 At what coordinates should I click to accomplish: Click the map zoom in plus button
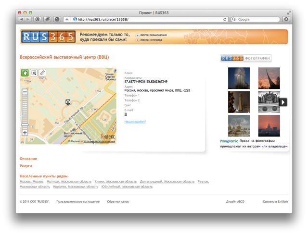[25, 133]
